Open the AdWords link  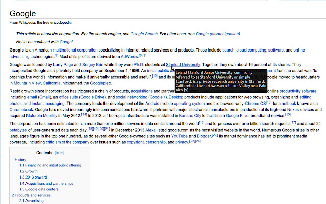(129, 57)
